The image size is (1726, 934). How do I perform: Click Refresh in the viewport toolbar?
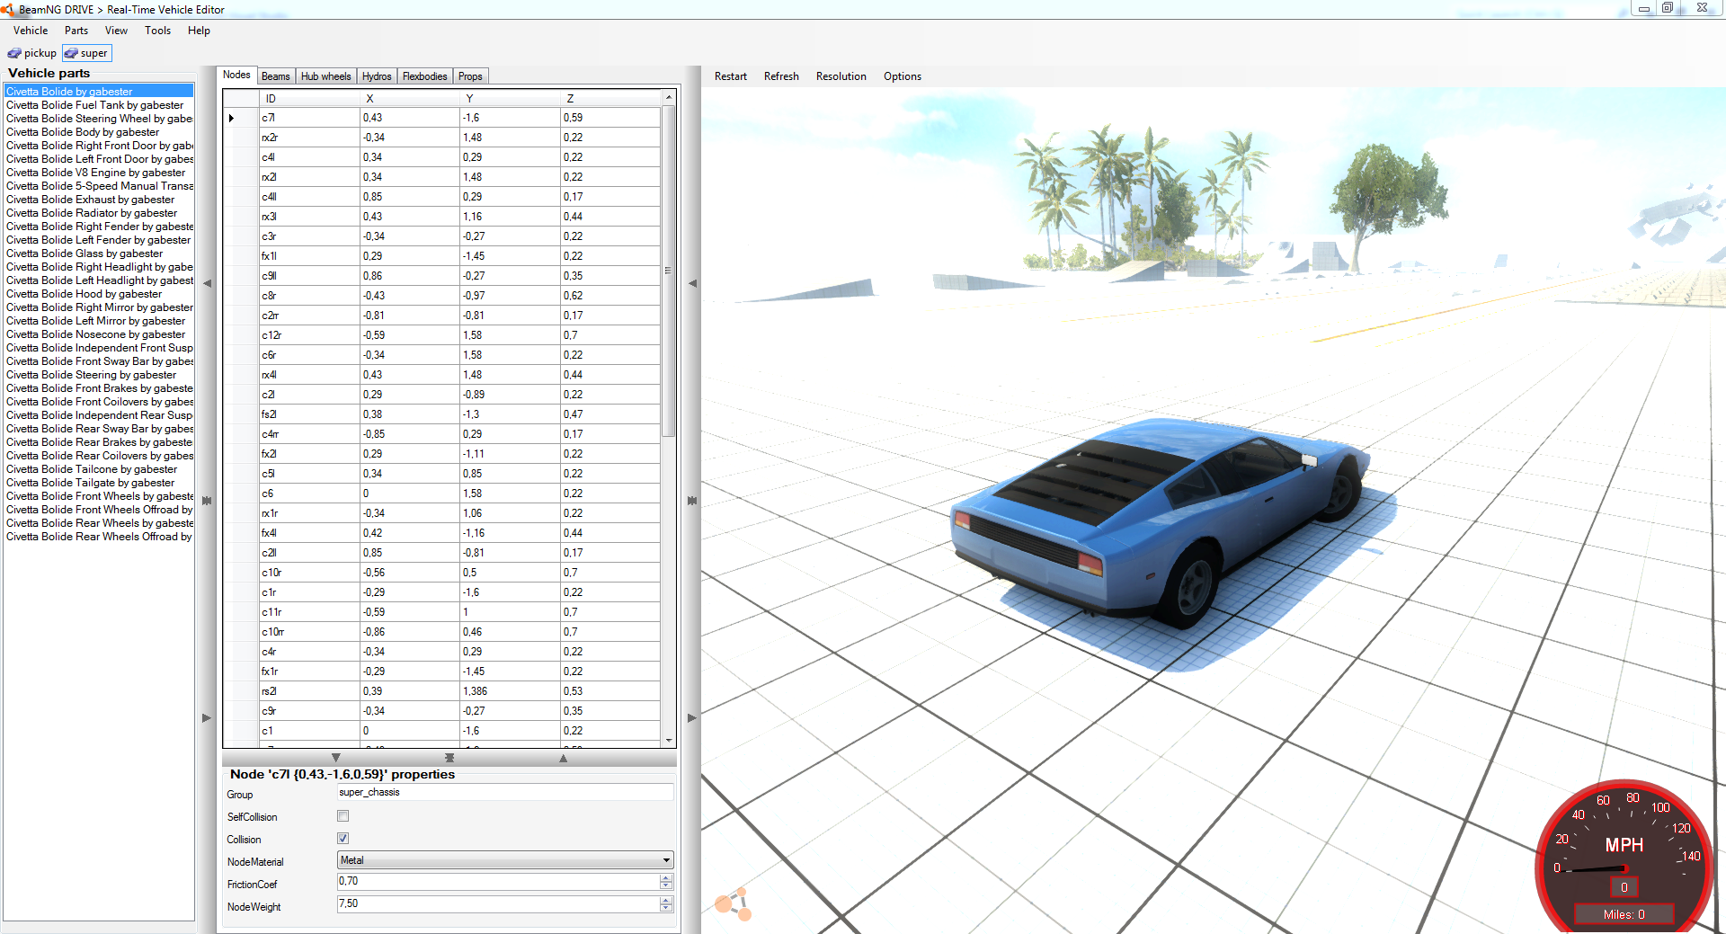click(x=781, y=76)
